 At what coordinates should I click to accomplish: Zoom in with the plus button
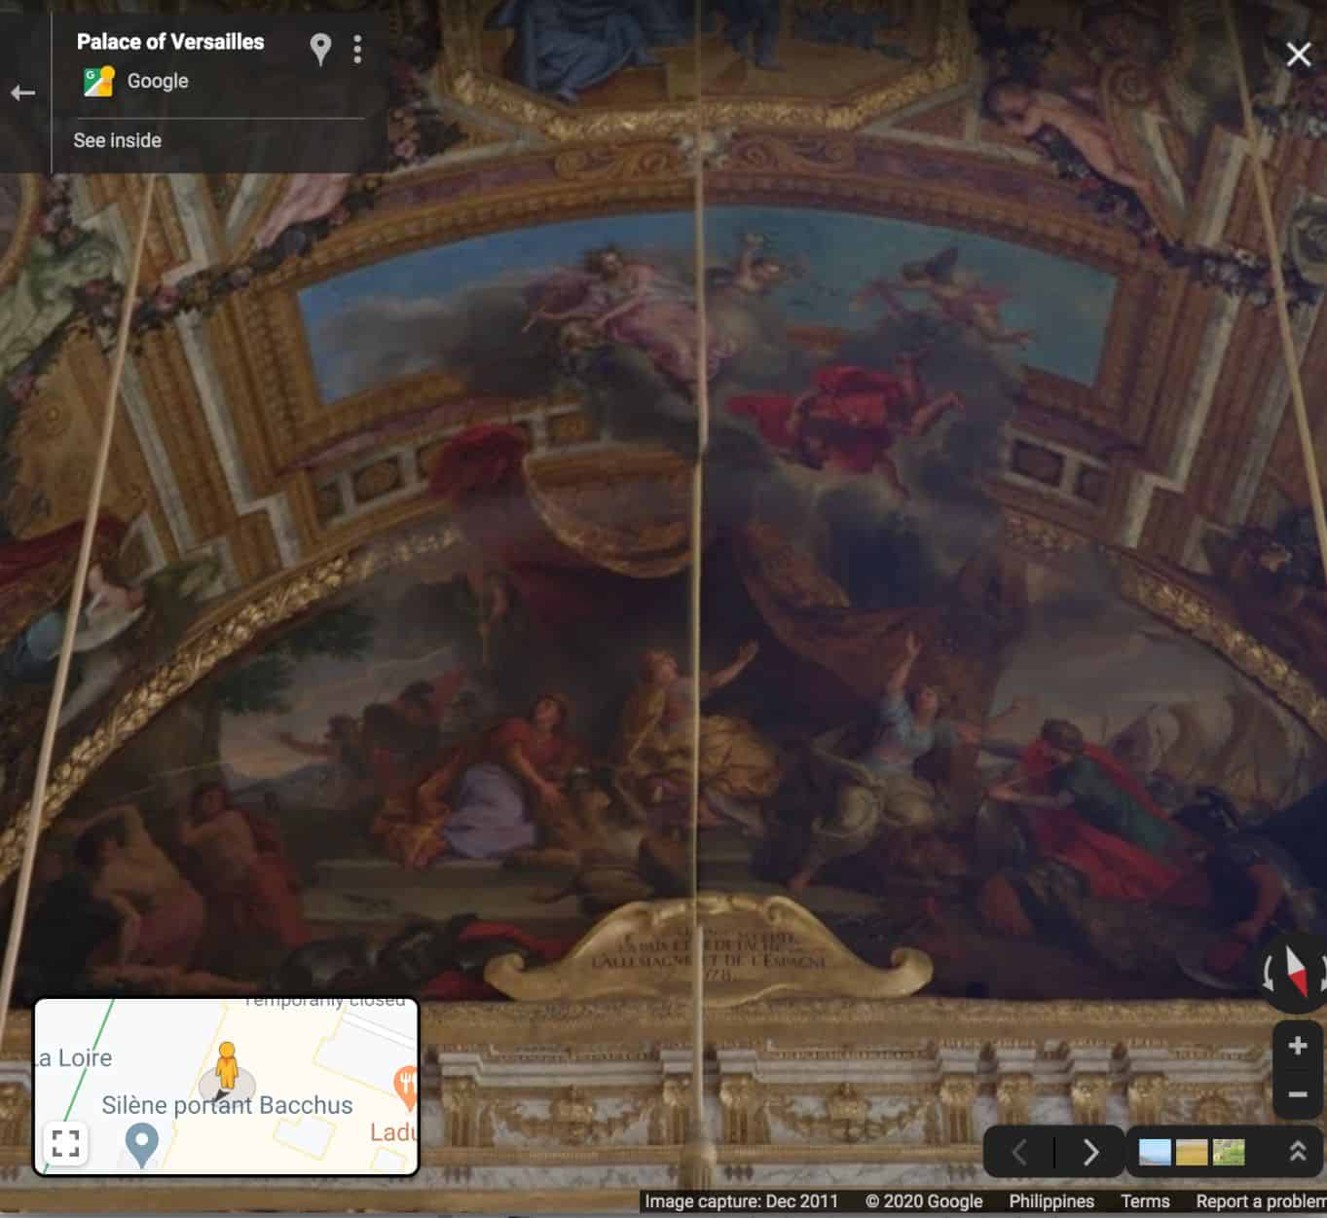coord(1298,1046)
